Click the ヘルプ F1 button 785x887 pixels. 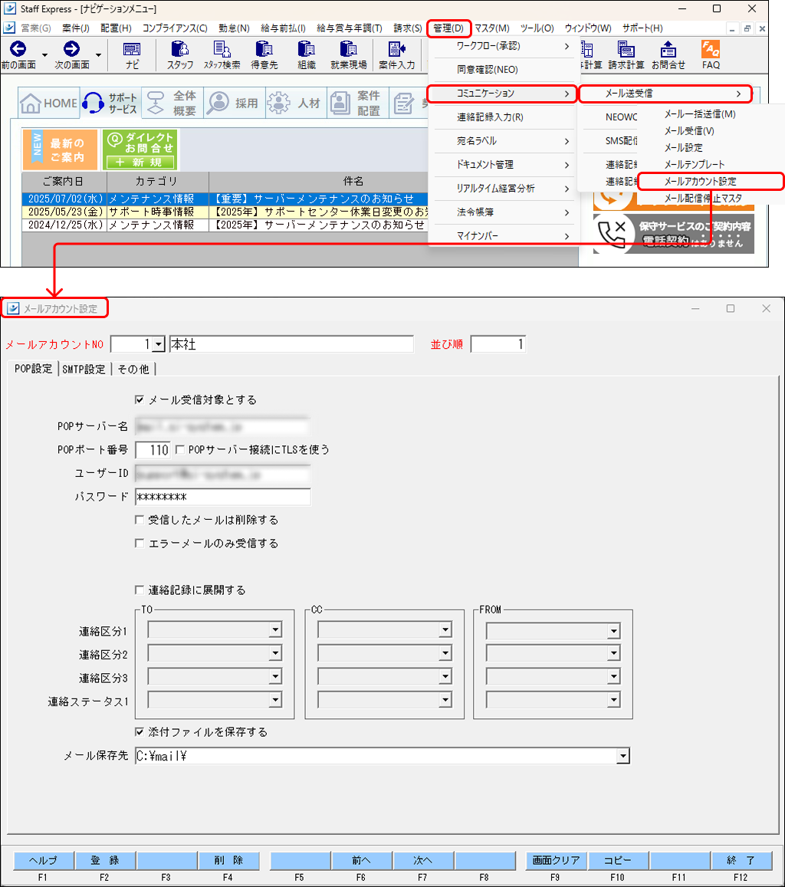(x=44, y=860)
